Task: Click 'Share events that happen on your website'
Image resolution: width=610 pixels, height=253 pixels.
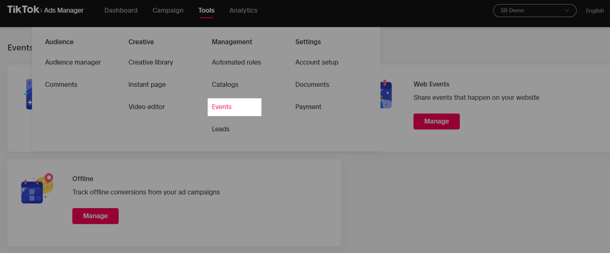Action: pyautogui.click(x=476, y=97)
